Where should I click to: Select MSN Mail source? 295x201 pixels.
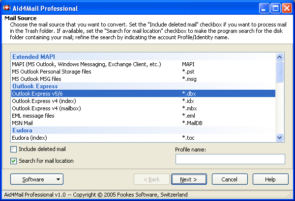tap(23, 123)
